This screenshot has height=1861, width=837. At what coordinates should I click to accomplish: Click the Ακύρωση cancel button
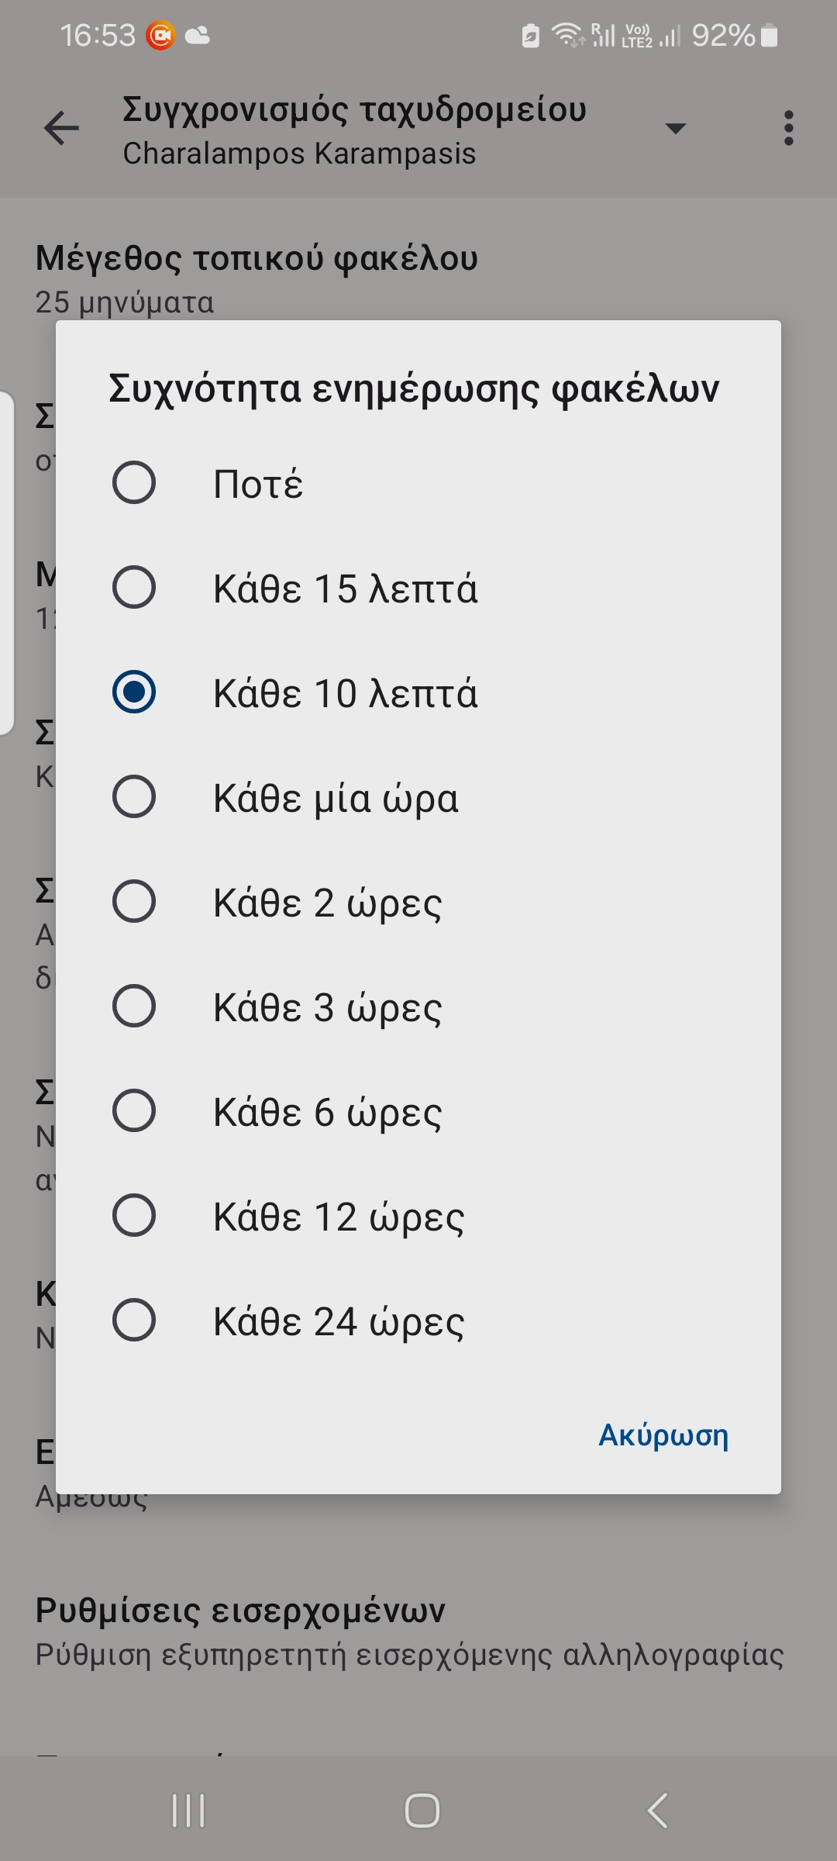coord(663,1435)
